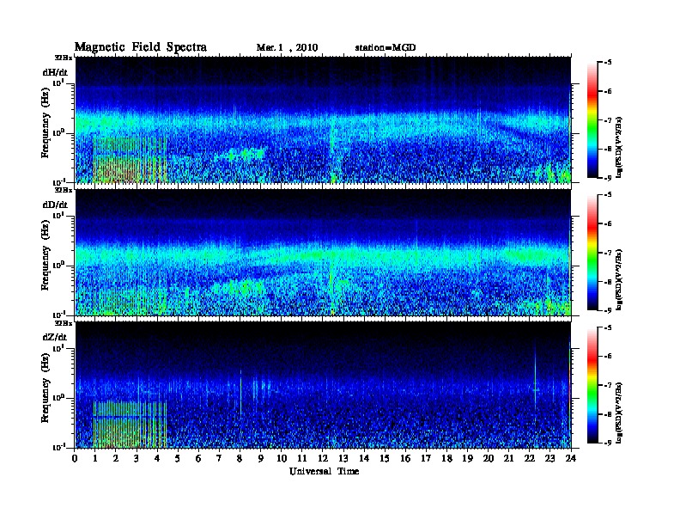Select the "Mar. 1, 2010" date text
The width and height of the screenshot is (680, 526).
[x=287, y=48]
